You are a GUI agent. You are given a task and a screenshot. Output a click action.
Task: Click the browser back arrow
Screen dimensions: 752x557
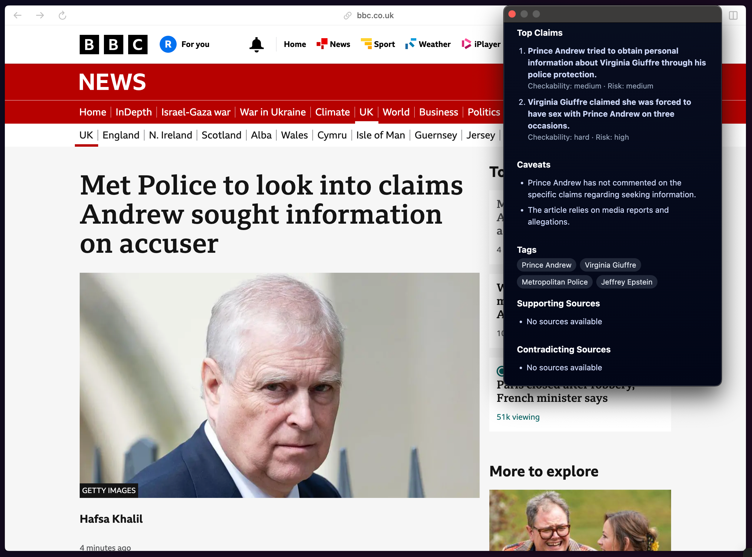click(18, 15)
